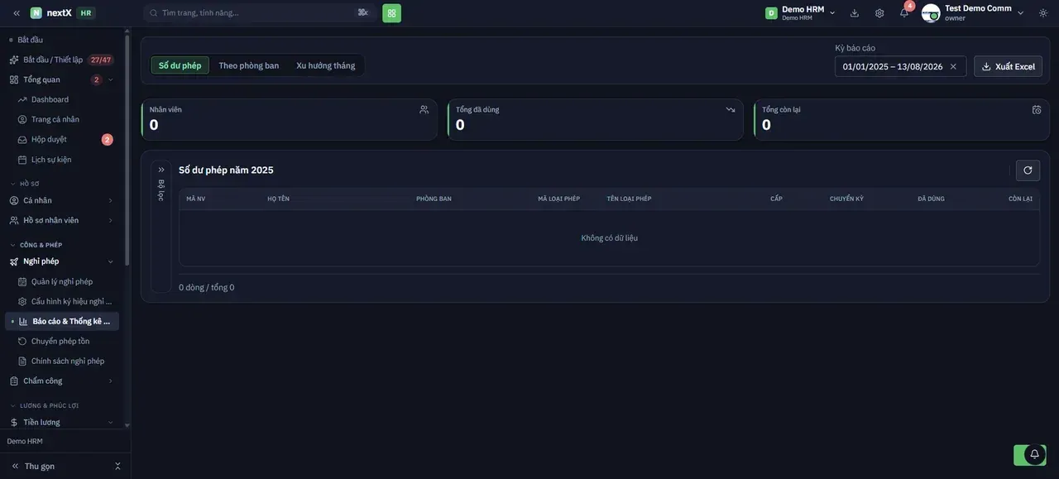Clear the report period date range
This screenshot has width=1059, height=479.
[953, 67]
